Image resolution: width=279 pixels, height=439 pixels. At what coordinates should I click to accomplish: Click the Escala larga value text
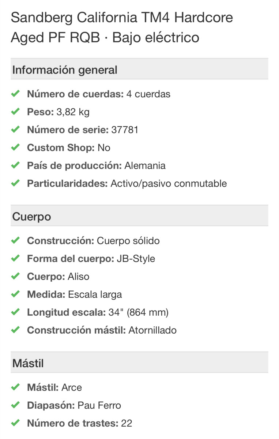[x=95, y=294]
